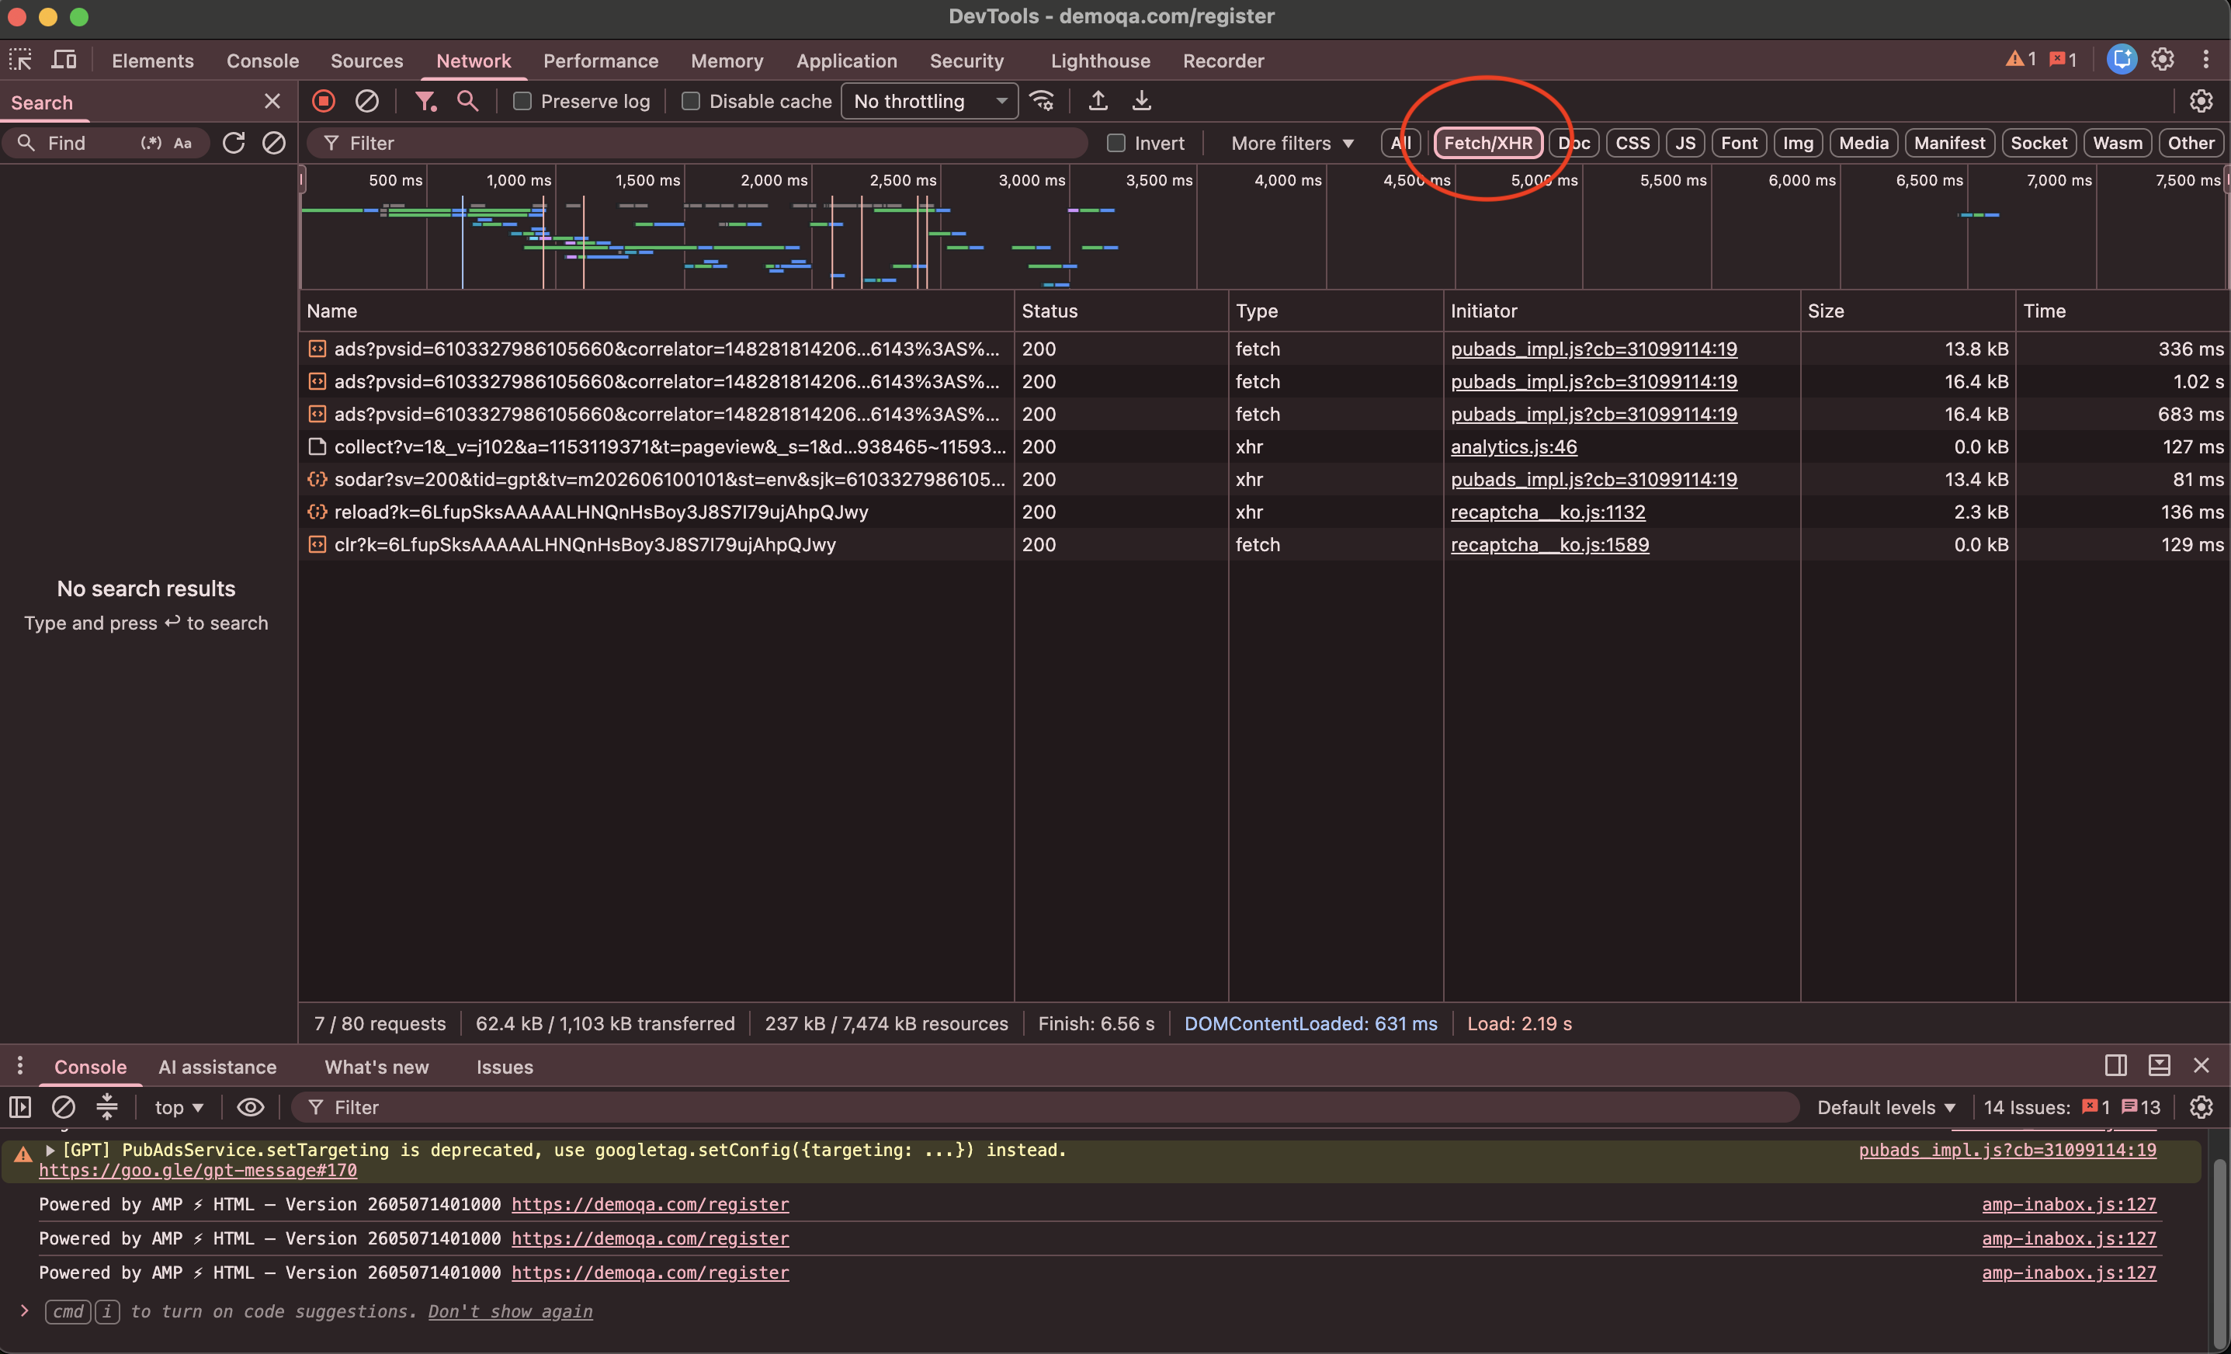Open the Default levels dropdown

(x=1886, y=1107)
